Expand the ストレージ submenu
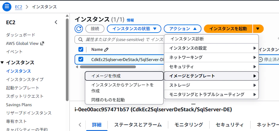This screenshot has height=131, width=279. [x=211, y=85]
